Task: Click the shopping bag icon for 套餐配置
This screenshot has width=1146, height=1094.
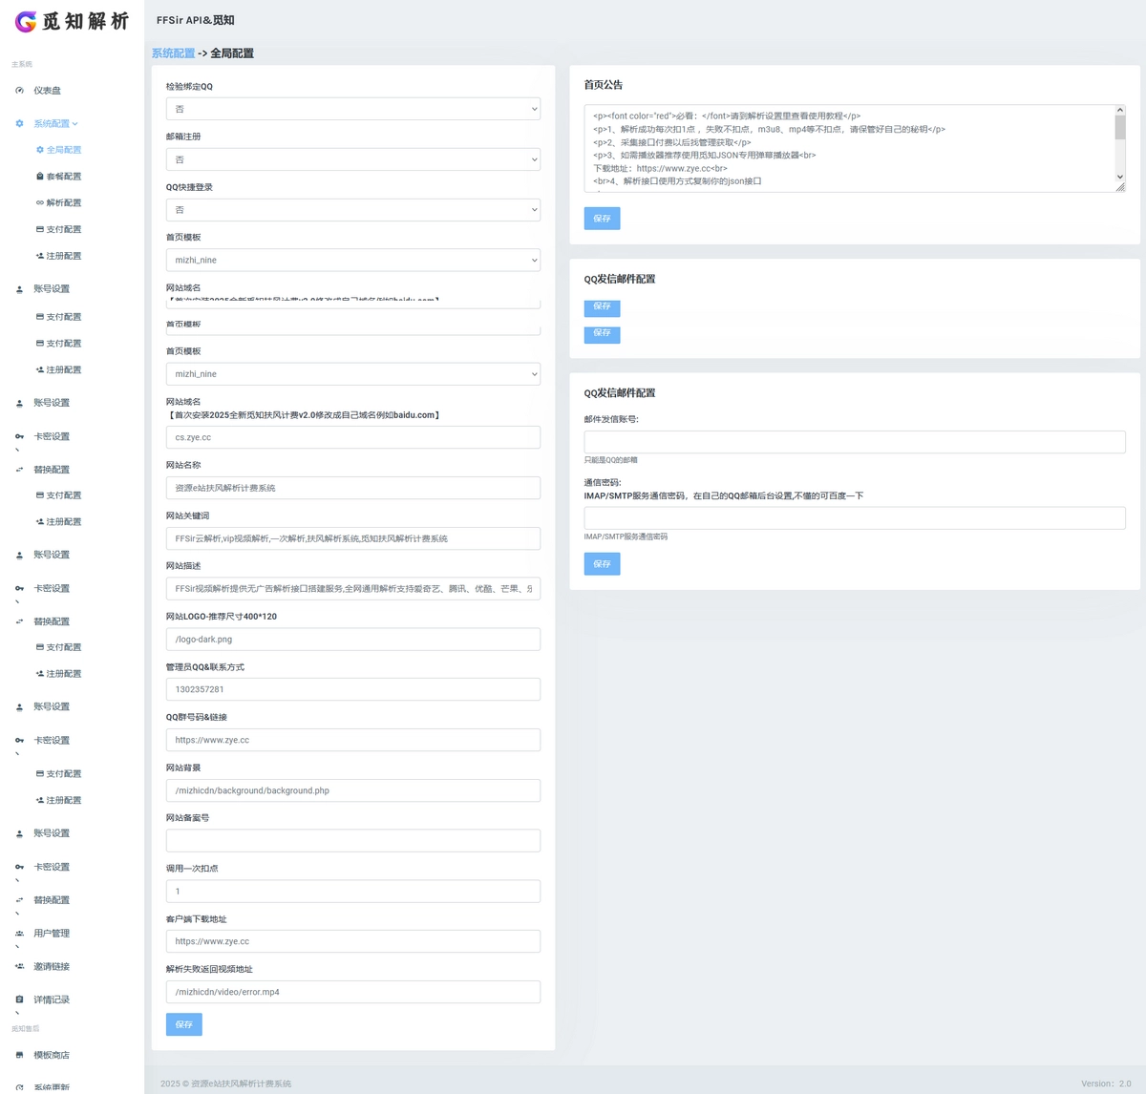Action: click(40, 177)
